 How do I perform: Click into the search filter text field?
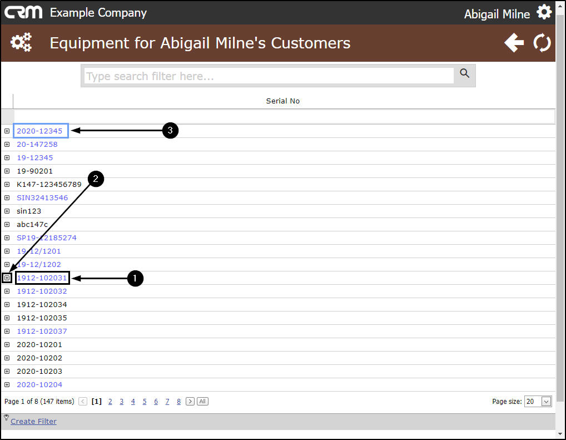click(269, 76)
